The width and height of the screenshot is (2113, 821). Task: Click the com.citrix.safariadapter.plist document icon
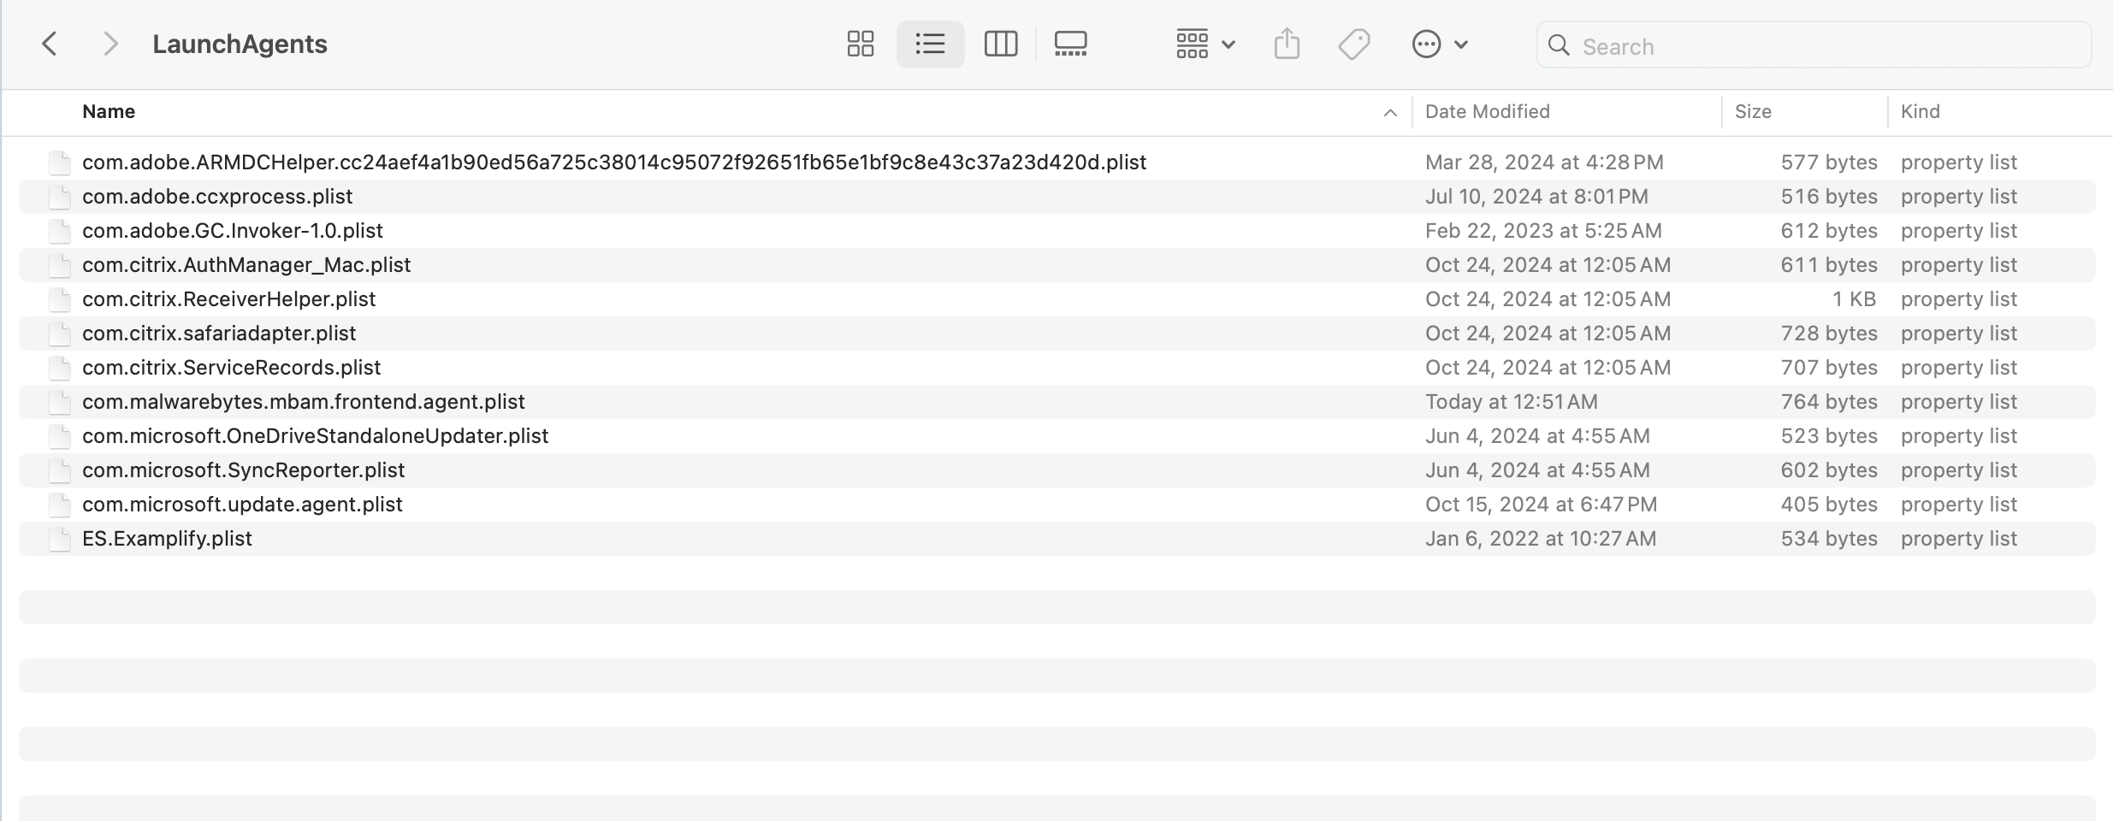[60, 334]
